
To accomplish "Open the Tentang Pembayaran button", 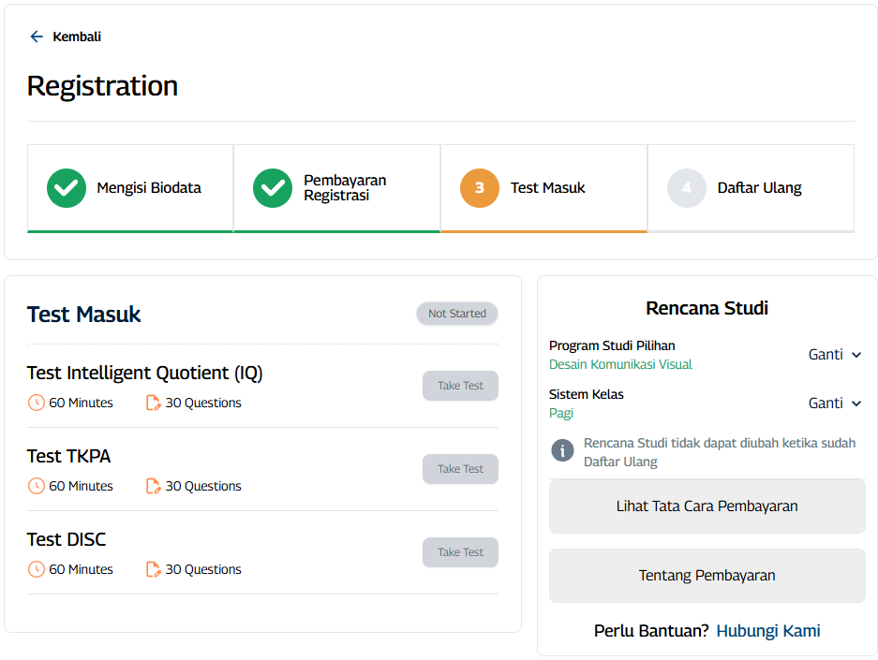I will (707, 576).
